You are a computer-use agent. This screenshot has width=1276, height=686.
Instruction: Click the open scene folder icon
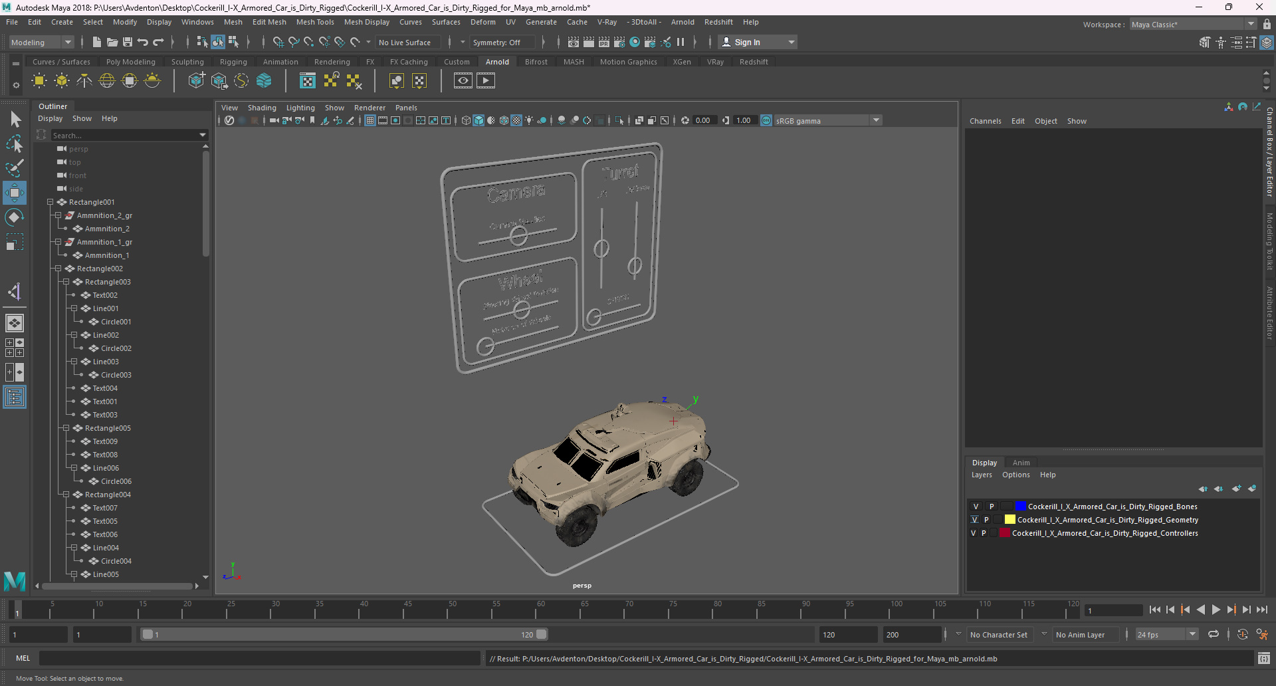112,42
